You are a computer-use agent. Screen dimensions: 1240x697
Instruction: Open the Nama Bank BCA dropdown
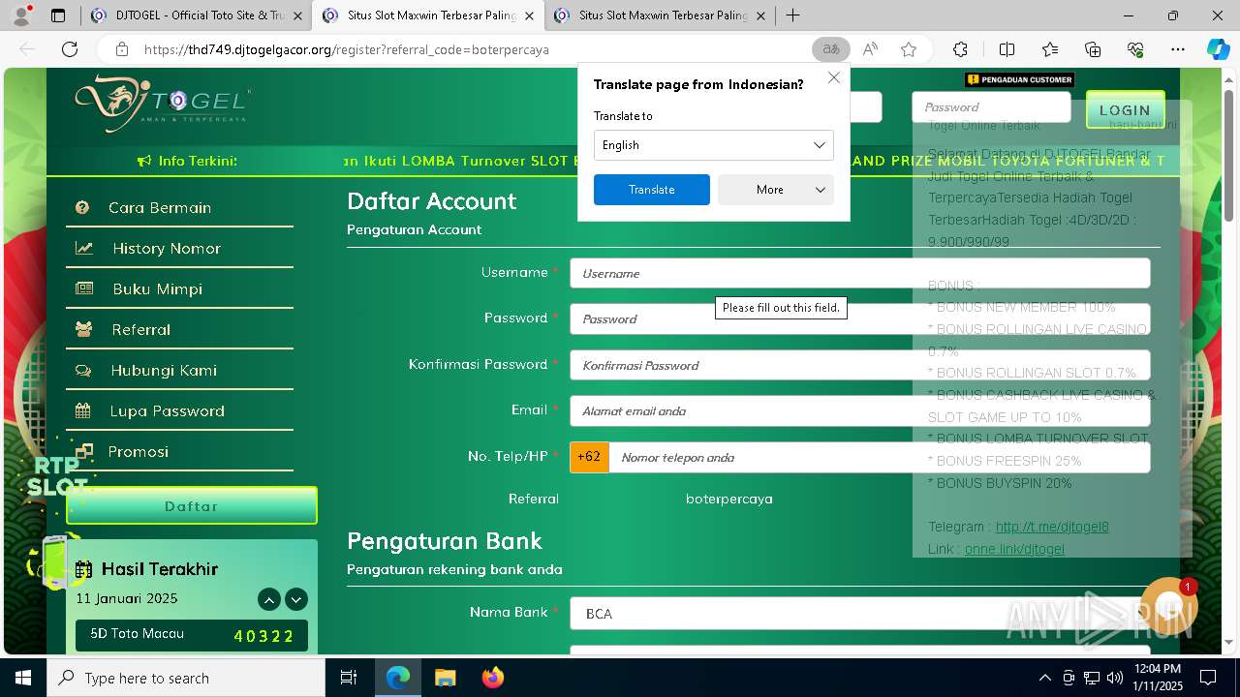click(x=860, y=614)
